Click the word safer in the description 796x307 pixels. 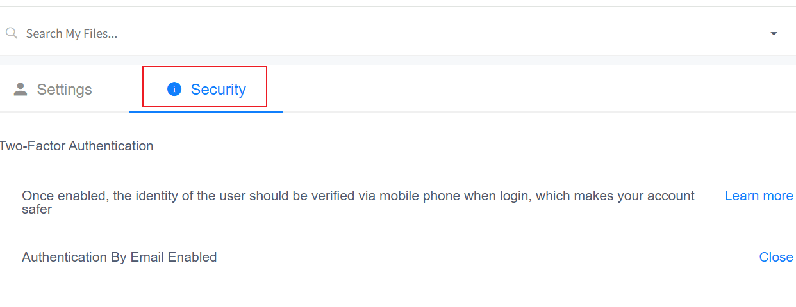tap(37, 209)
